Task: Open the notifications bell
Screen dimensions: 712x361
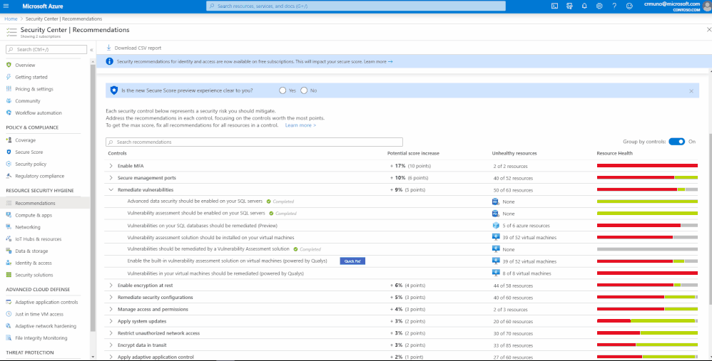Action: (x=584, y=6)
